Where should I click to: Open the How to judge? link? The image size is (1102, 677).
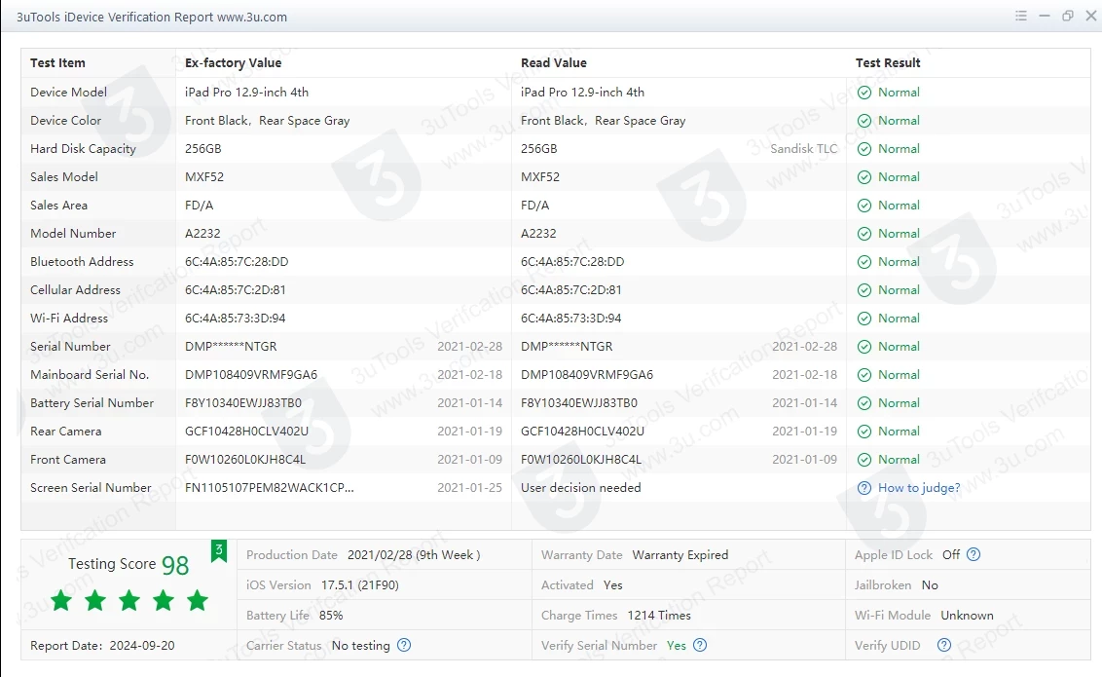click(919, 488)
